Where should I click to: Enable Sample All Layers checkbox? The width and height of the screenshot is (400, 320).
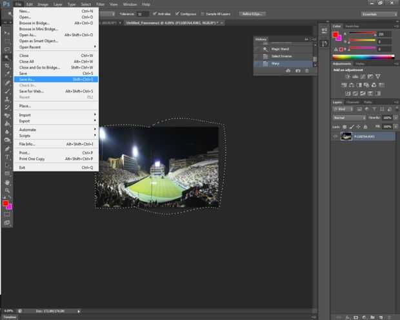[x=203, y=14]
